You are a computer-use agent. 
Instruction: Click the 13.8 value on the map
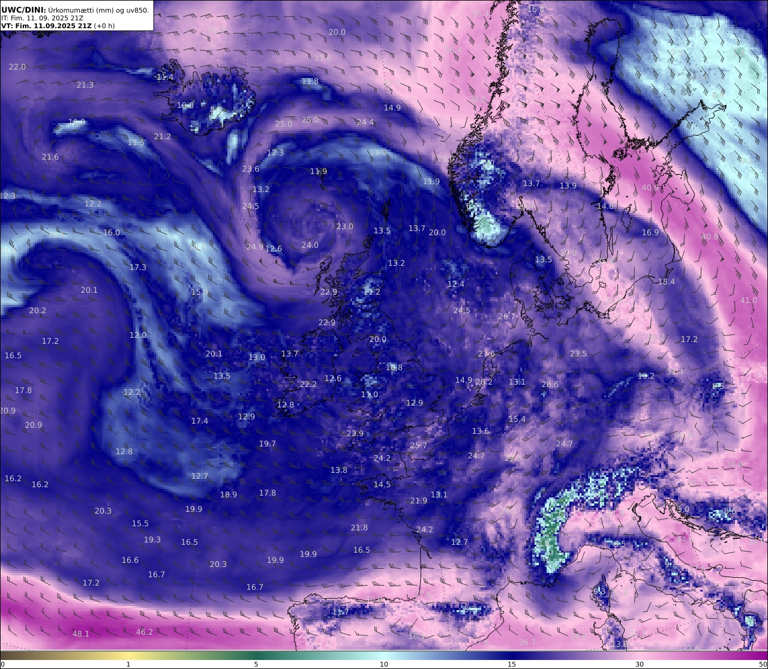point(339,470)
